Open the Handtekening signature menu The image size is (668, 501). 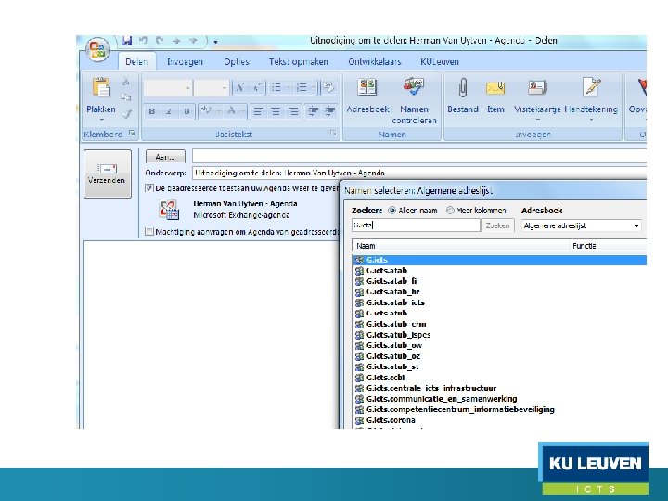pos(591,99)
